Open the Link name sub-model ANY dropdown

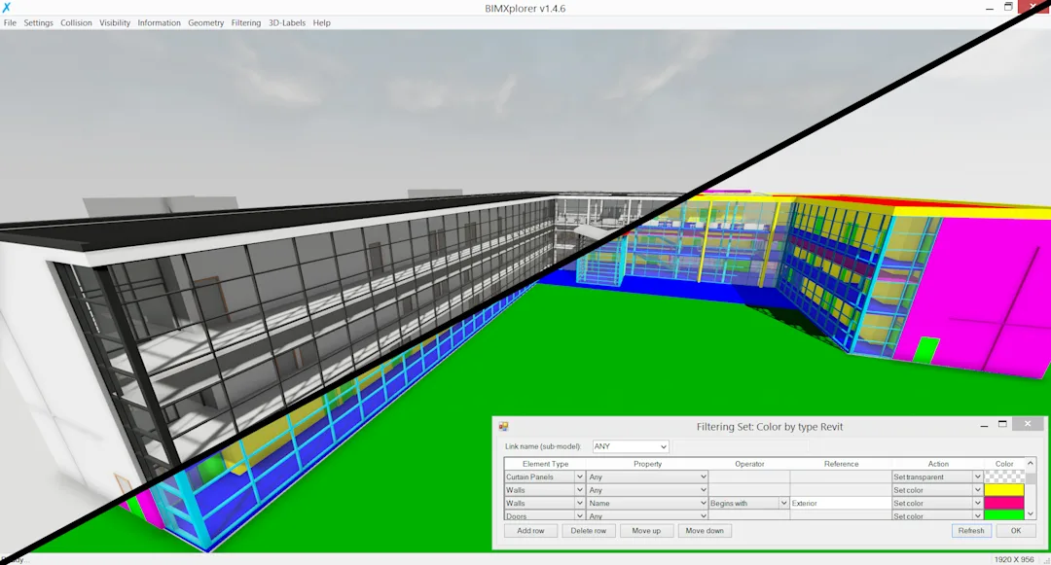coord(666,445)
